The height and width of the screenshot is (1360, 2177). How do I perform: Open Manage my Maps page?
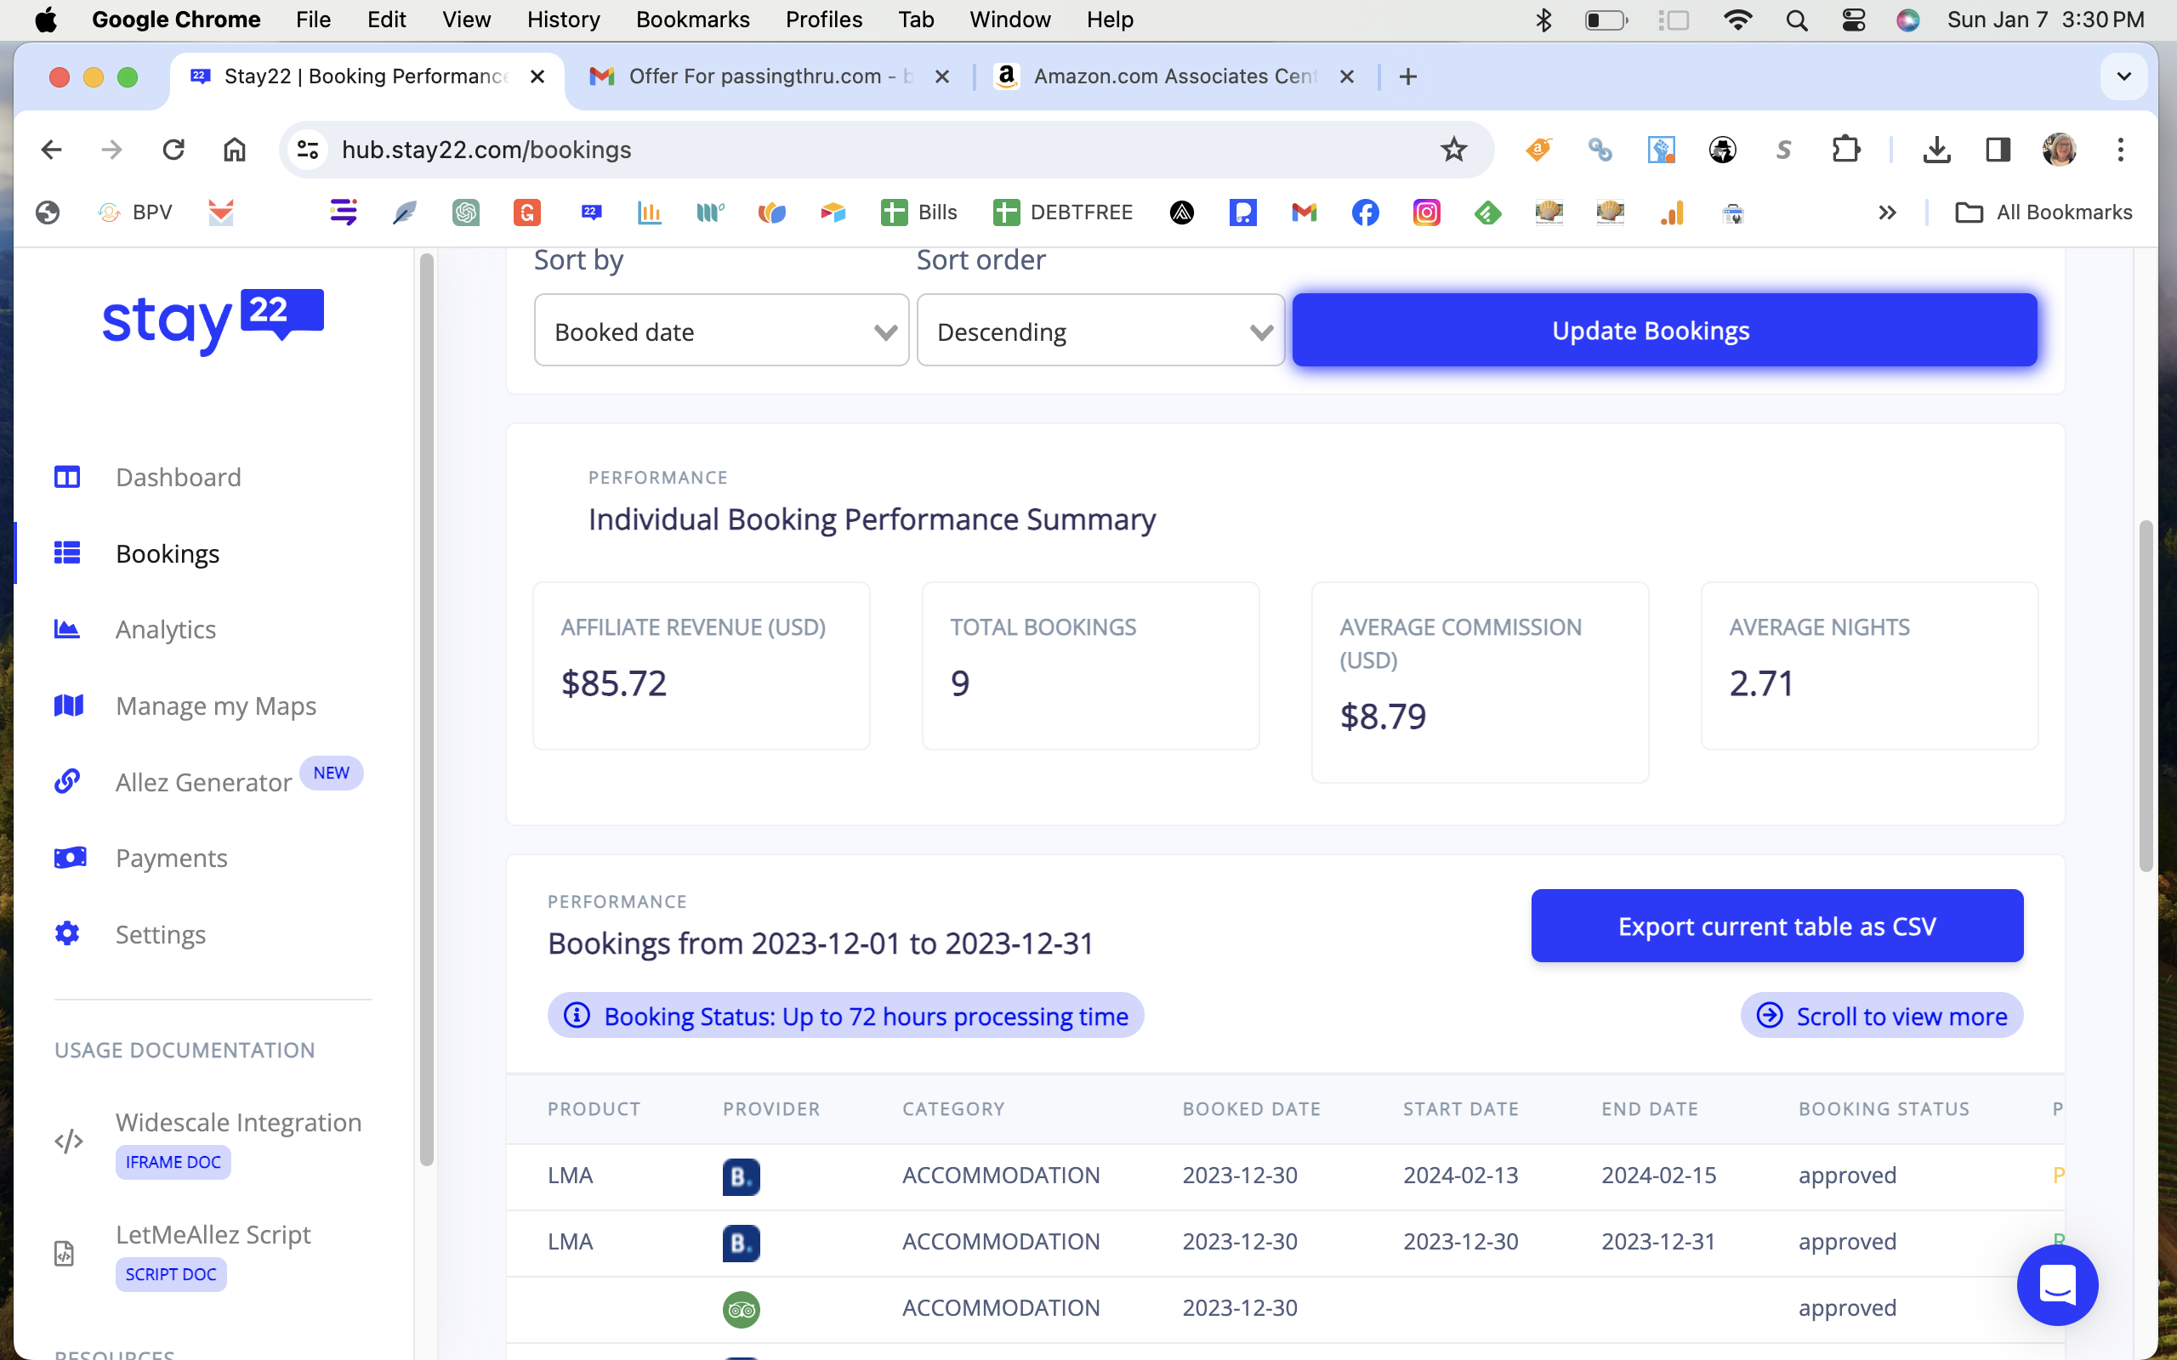tap(216, 705)
